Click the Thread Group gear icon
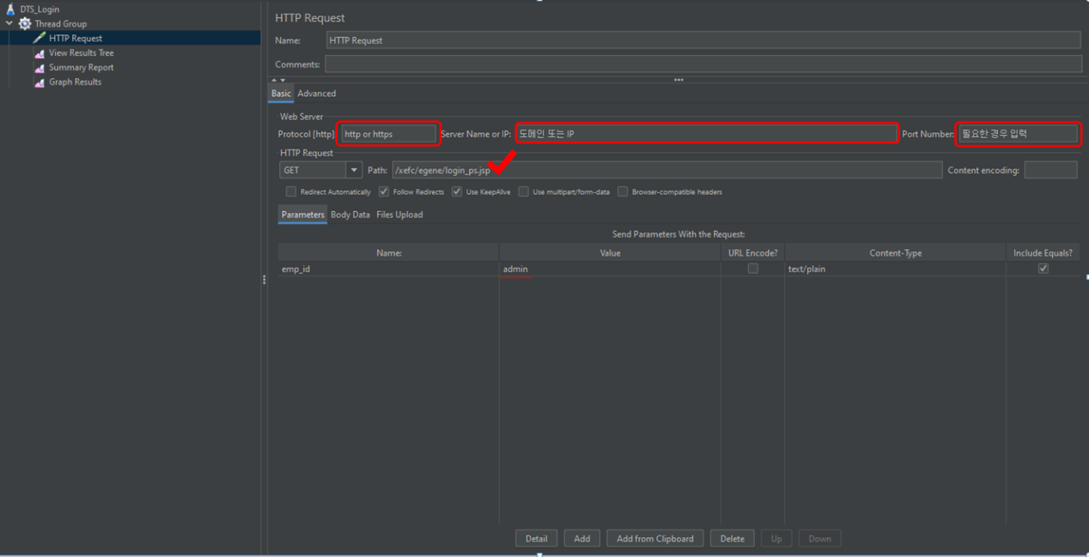This screenshot has height=557, width=1089. [25, 24]
